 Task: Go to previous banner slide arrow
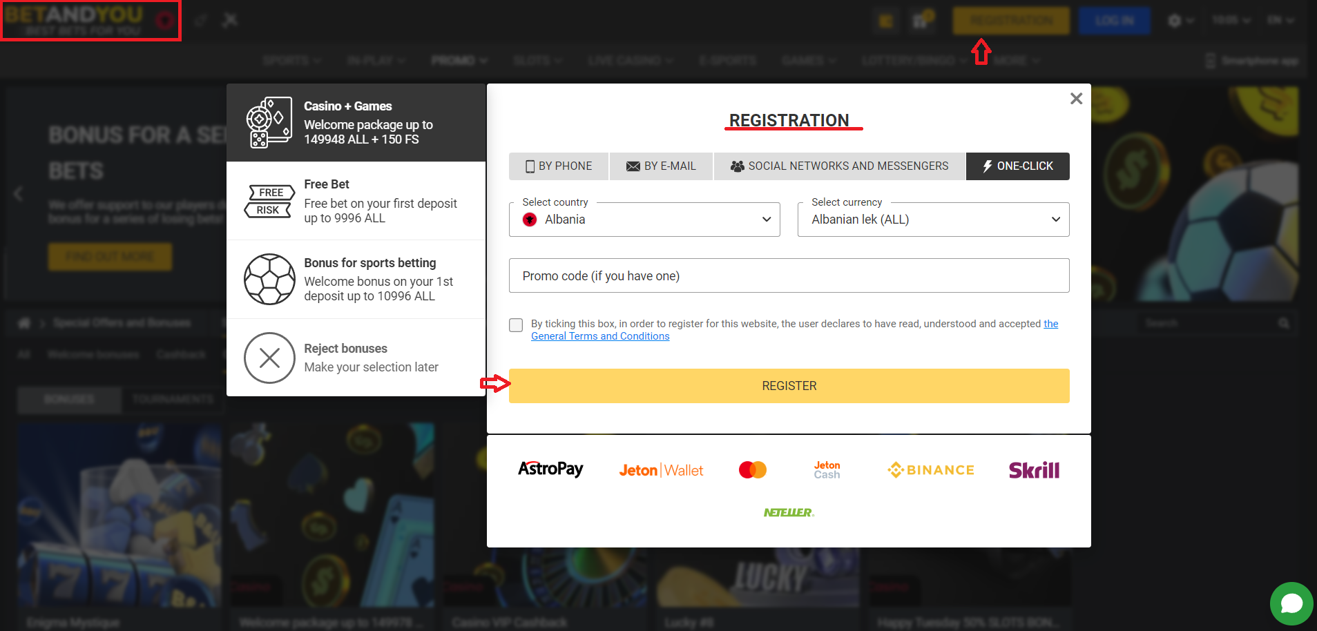(19, 194)
